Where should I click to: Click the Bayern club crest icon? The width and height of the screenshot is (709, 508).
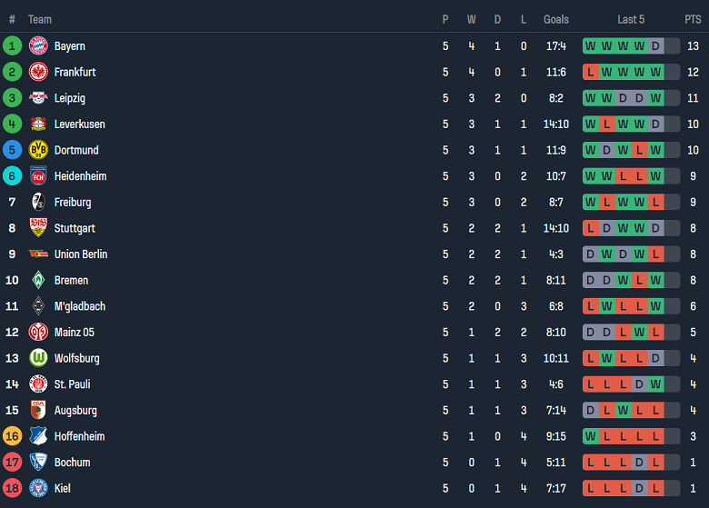pos(38,45)
